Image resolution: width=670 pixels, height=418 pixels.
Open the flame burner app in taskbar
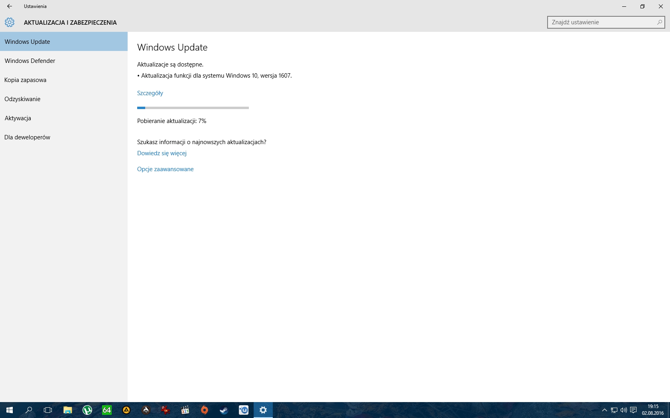[146, 410]
